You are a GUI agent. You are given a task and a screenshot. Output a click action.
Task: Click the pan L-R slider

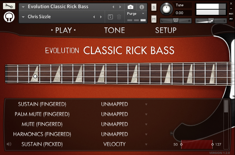176,21
